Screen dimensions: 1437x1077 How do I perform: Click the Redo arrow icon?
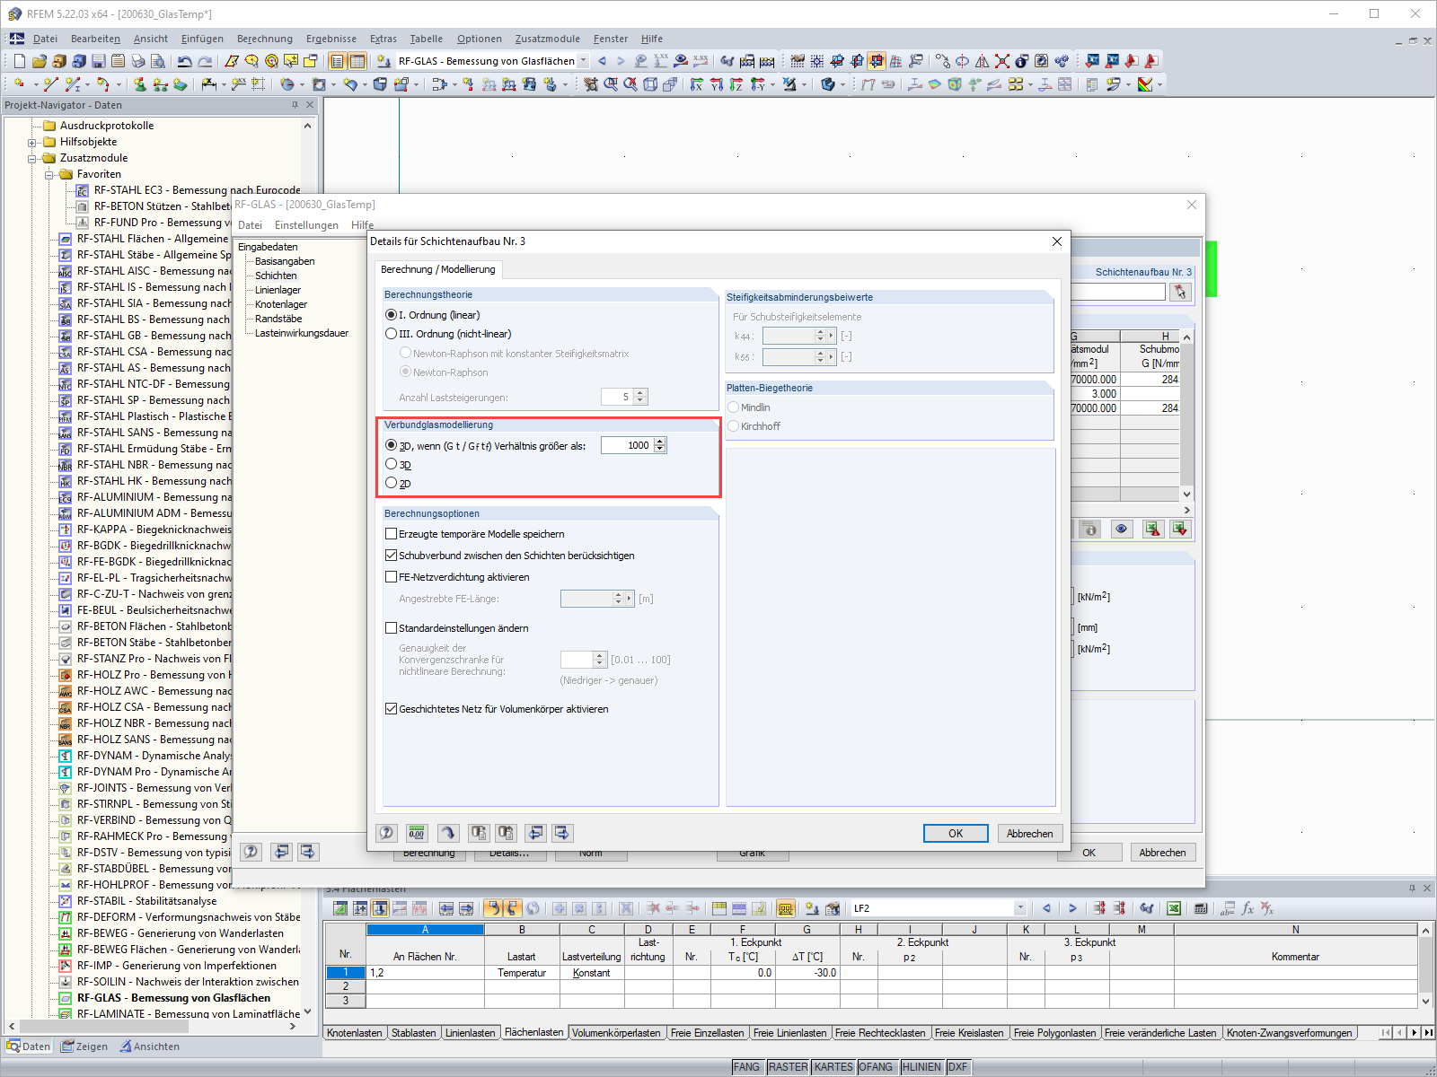pos(205,61)
